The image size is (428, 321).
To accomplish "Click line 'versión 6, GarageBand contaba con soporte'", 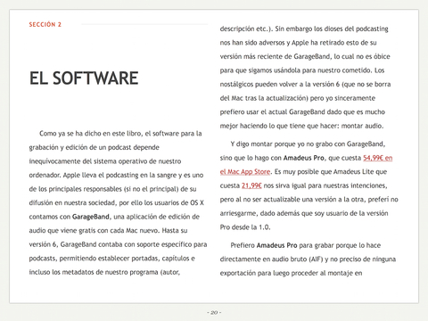I will tap(118, 244).
